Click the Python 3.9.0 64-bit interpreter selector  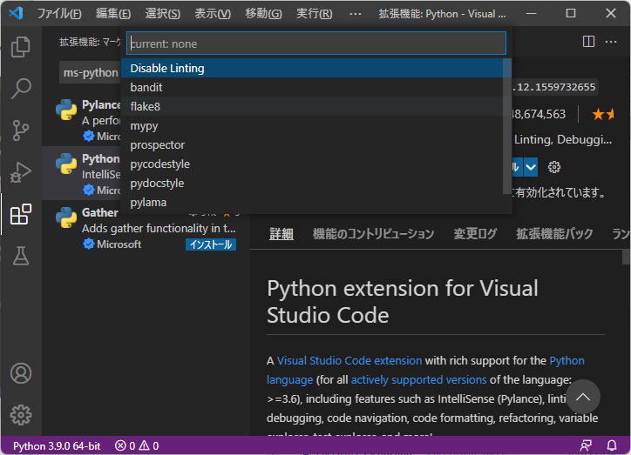click(57, 445)
